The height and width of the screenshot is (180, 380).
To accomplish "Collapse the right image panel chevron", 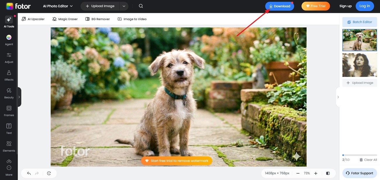I will pos(338,97).
